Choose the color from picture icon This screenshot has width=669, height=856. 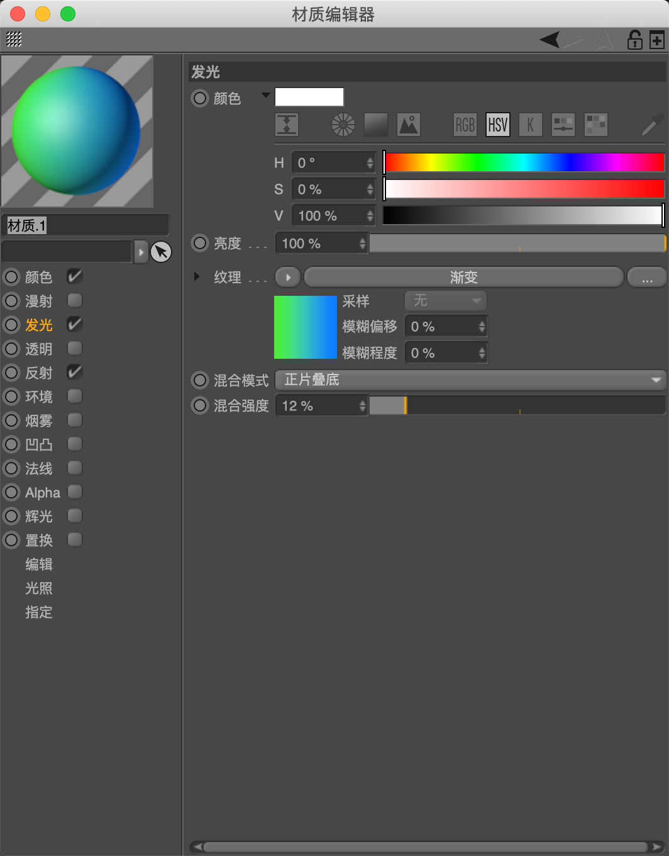409,125
